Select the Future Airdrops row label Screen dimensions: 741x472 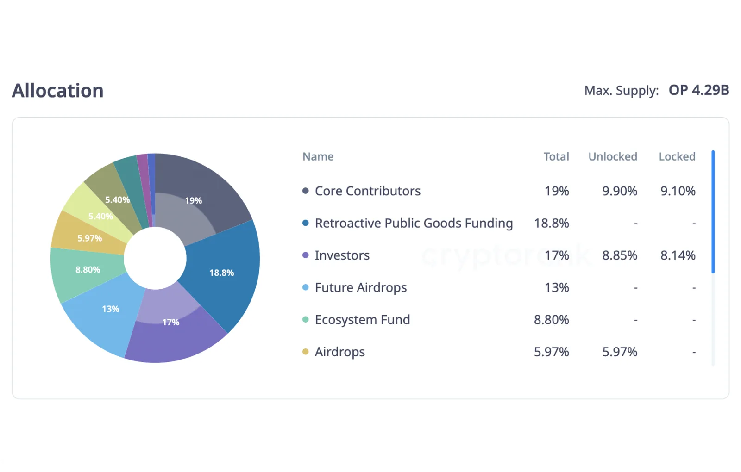[361, 287]
